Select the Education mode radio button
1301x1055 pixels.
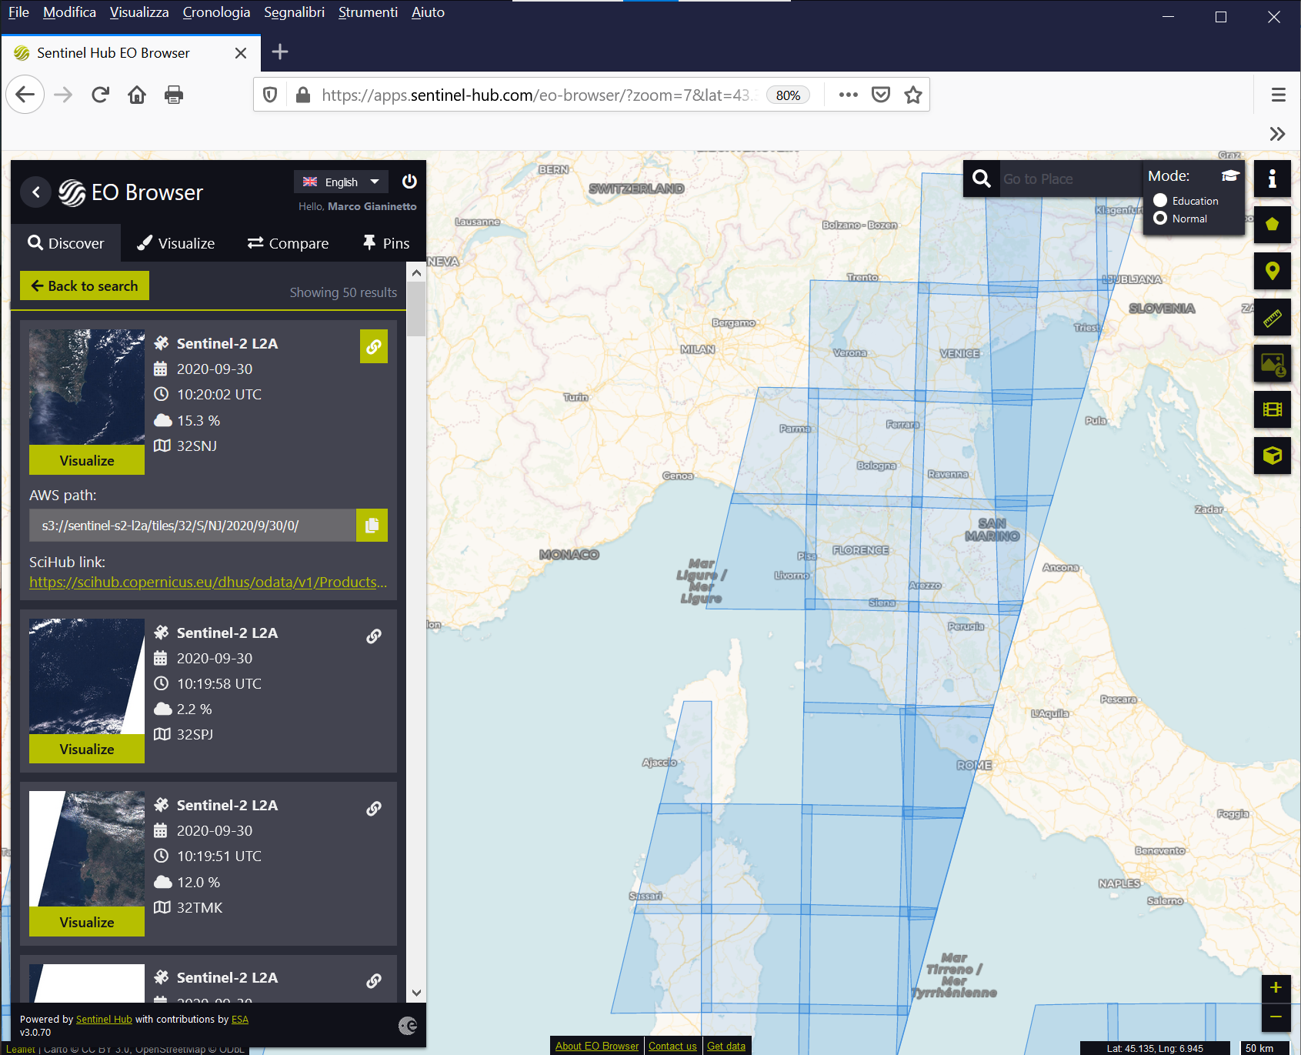click(1160, 200)
